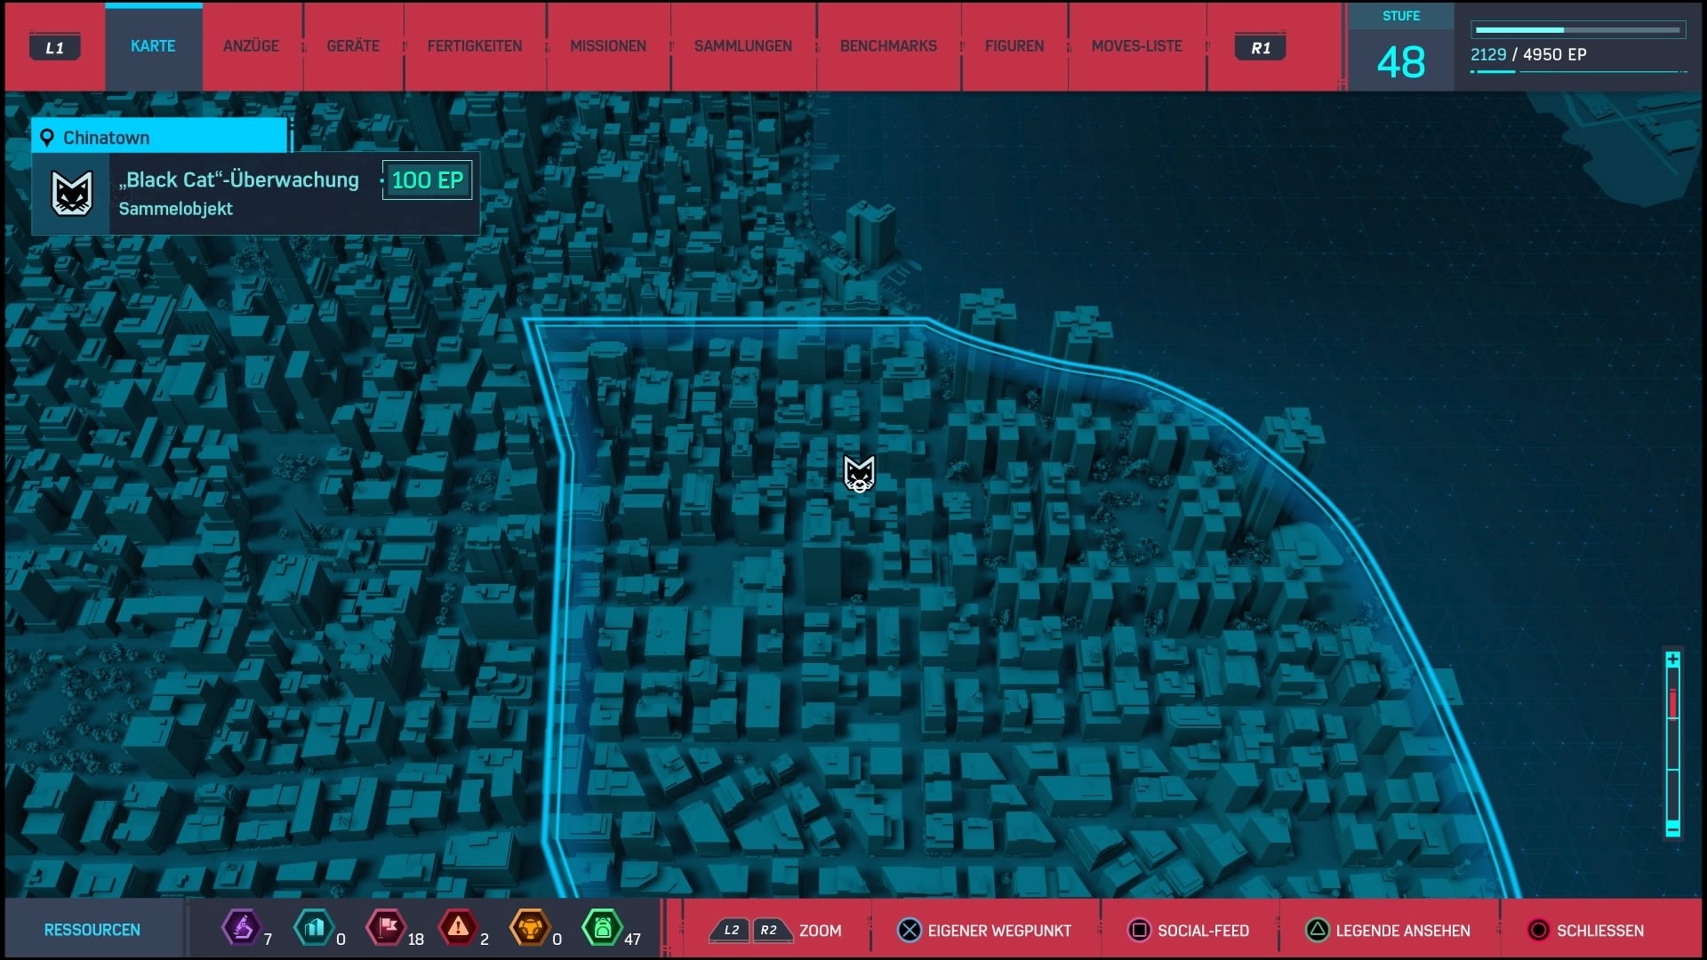Click the backpack token count 47
This screenshot has height=960, width=1707.
[632, 940]
